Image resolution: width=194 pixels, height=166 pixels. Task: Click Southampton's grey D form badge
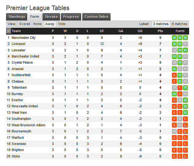(180, 119)
